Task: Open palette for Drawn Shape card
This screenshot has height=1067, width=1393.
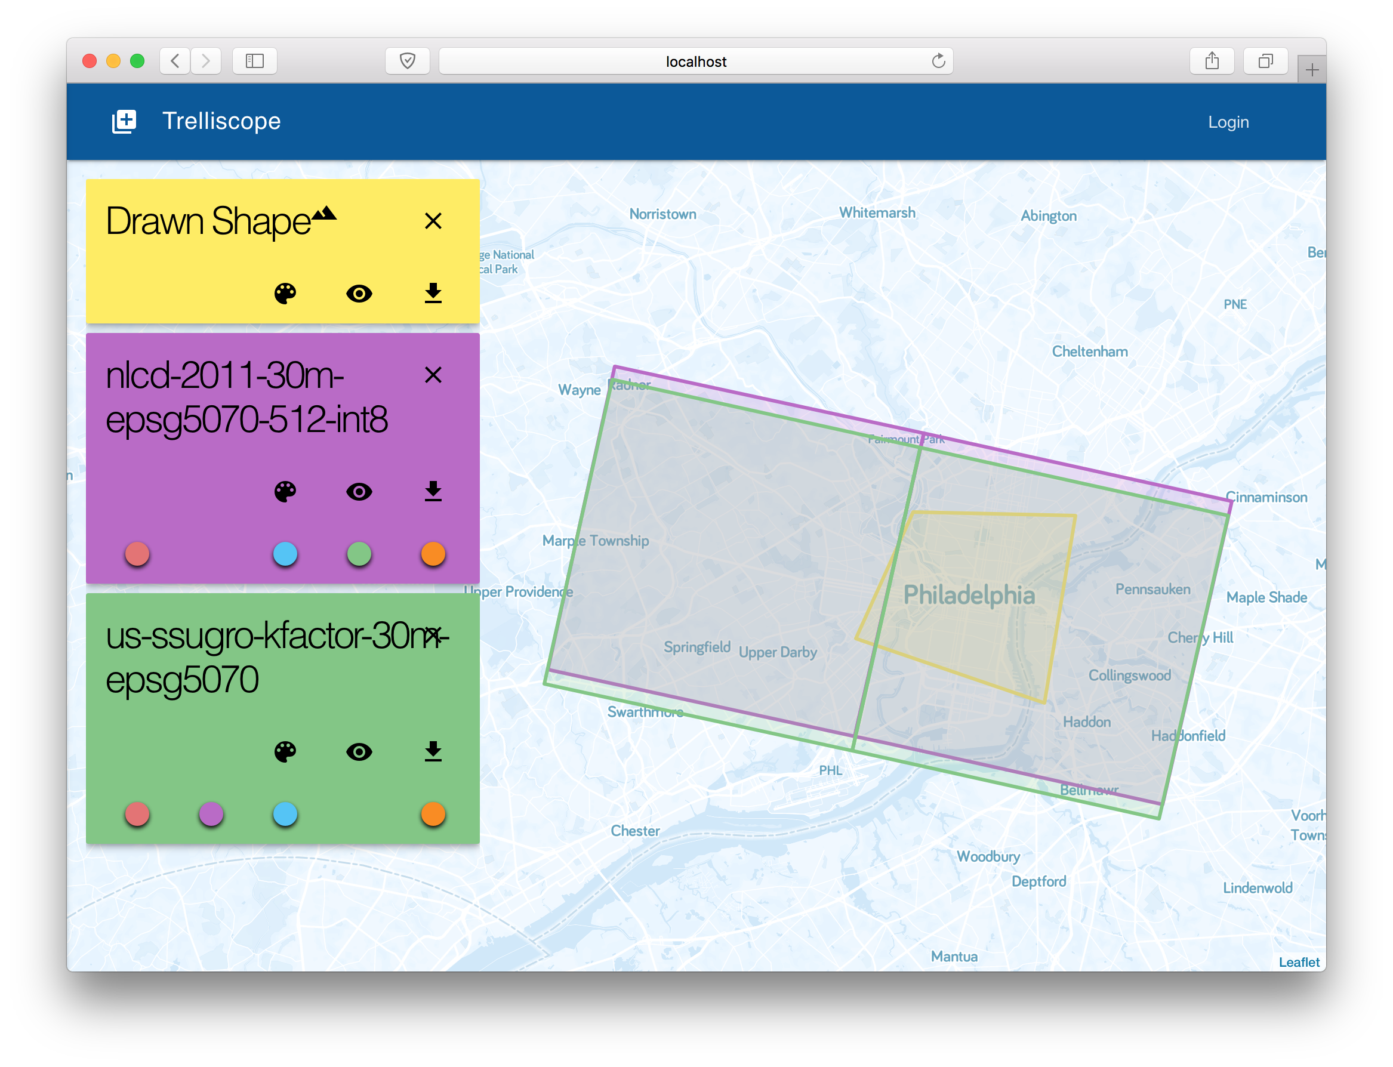Action: pyautogui.click(x=285, y=294)
